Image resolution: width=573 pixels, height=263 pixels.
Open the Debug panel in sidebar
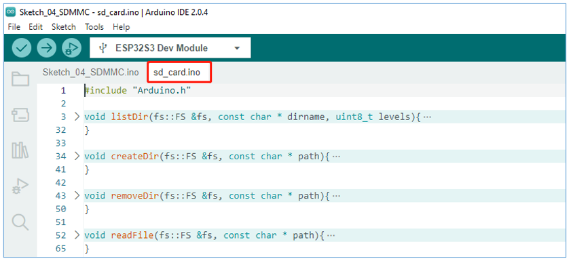(x=20, y=186)
